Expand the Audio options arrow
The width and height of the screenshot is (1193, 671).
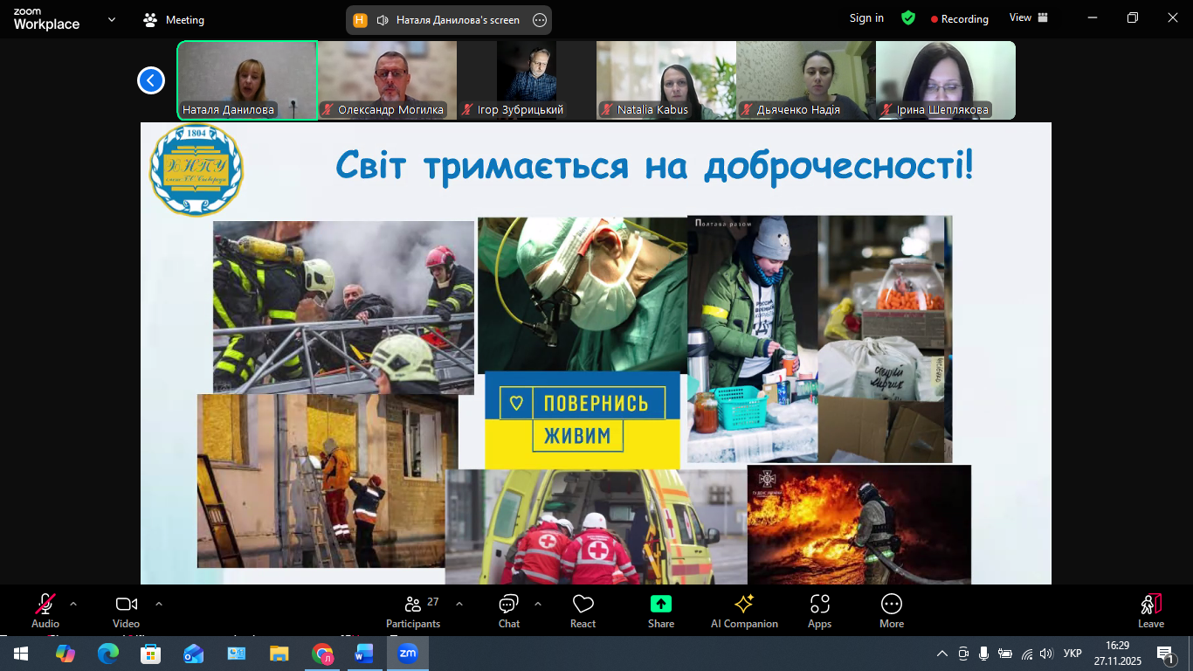(73, 604)
